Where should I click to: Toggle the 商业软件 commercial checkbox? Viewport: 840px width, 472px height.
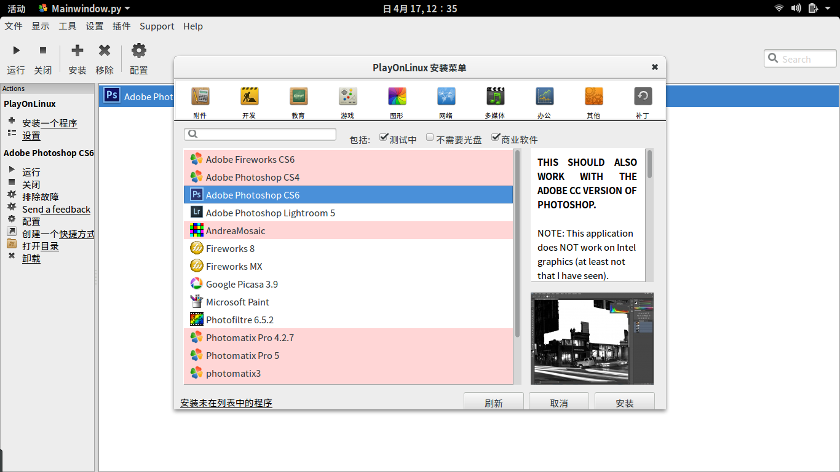tap(496, 137)
